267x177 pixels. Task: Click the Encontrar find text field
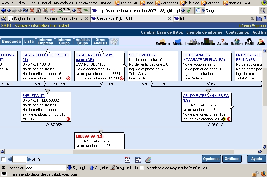(46, 168)
